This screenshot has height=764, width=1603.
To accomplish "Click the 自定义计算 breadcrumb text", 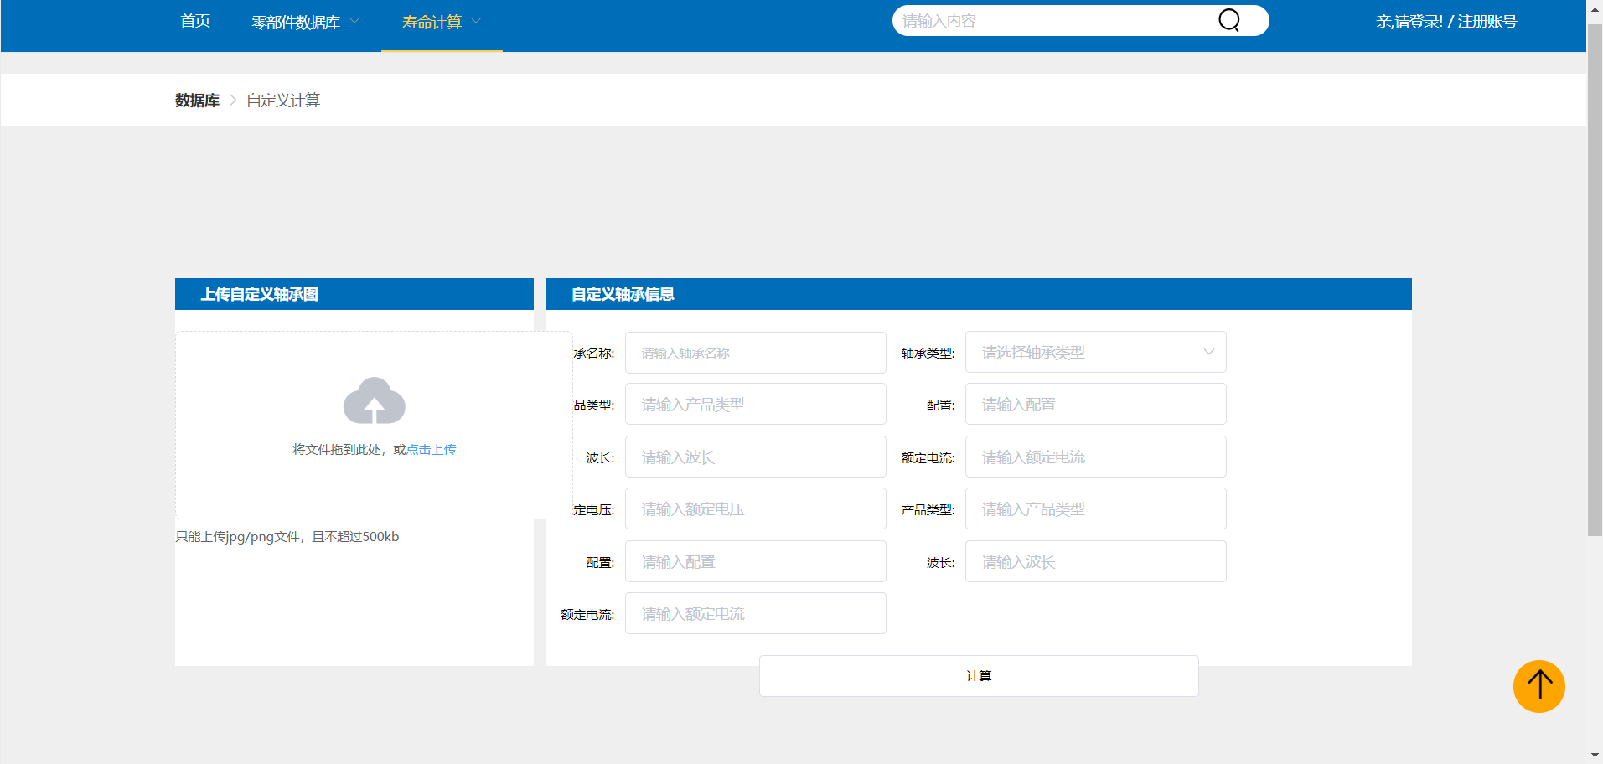I will pos(283,101).
